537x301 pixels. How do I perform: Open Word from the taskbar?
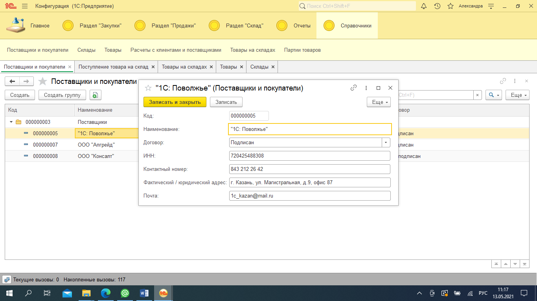point(144,293)
